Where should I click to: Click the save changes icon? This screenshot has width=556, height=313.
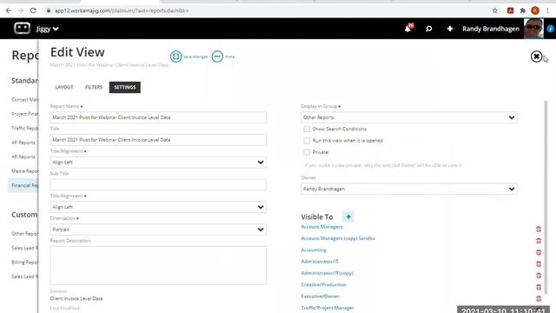click(x=175, y=57)
